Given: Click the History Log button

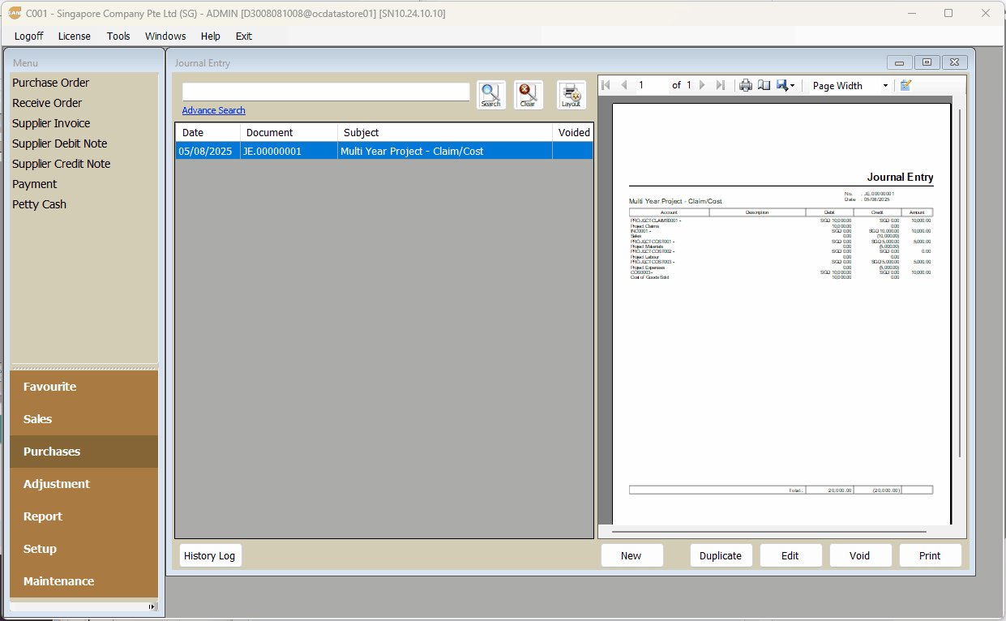Looking at the screenshot, I should (x=210, y=555).
